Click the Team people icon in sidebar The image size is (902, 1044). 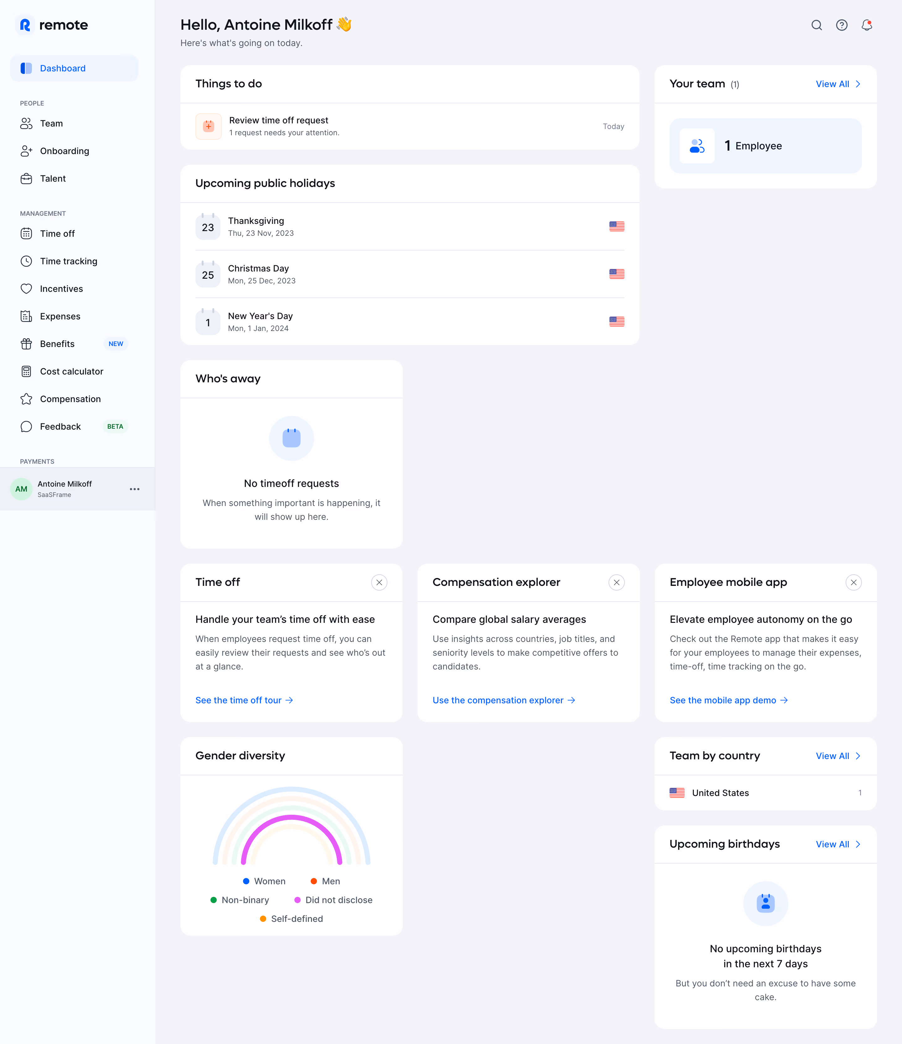26,123
